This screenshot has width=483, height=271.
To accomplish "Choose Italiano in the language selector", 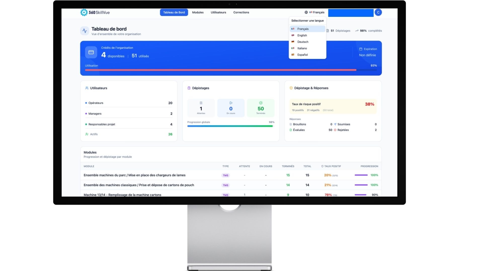I will (302, 48).
